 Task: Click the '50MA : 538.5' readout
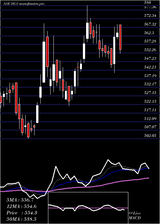tap(21, 219)
